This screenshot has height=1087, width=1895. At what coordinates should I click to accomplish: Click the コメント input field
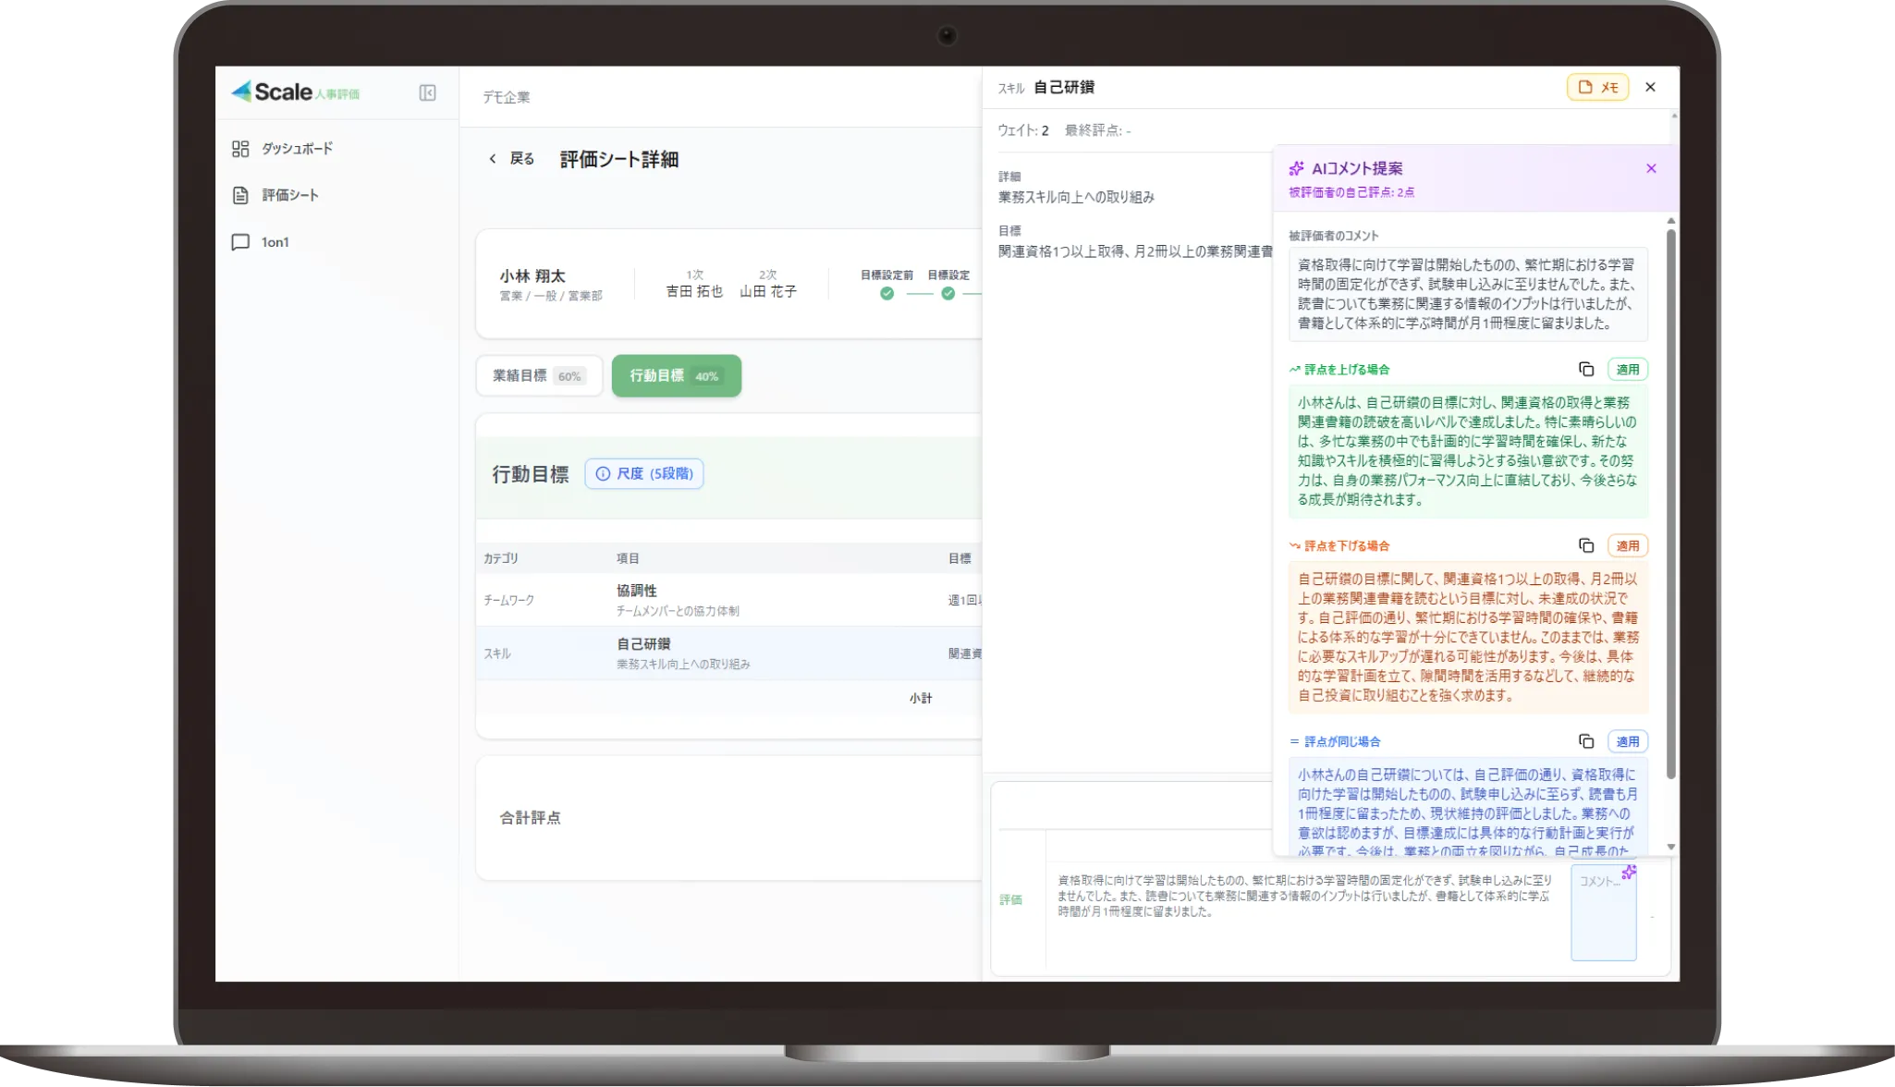point(1604,910)
